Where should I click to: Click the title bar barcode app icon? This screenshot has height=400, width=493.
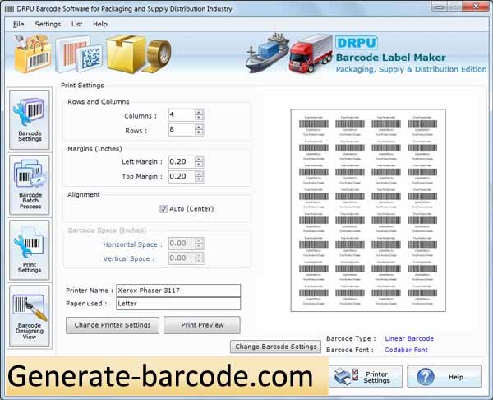click(9, 8)
